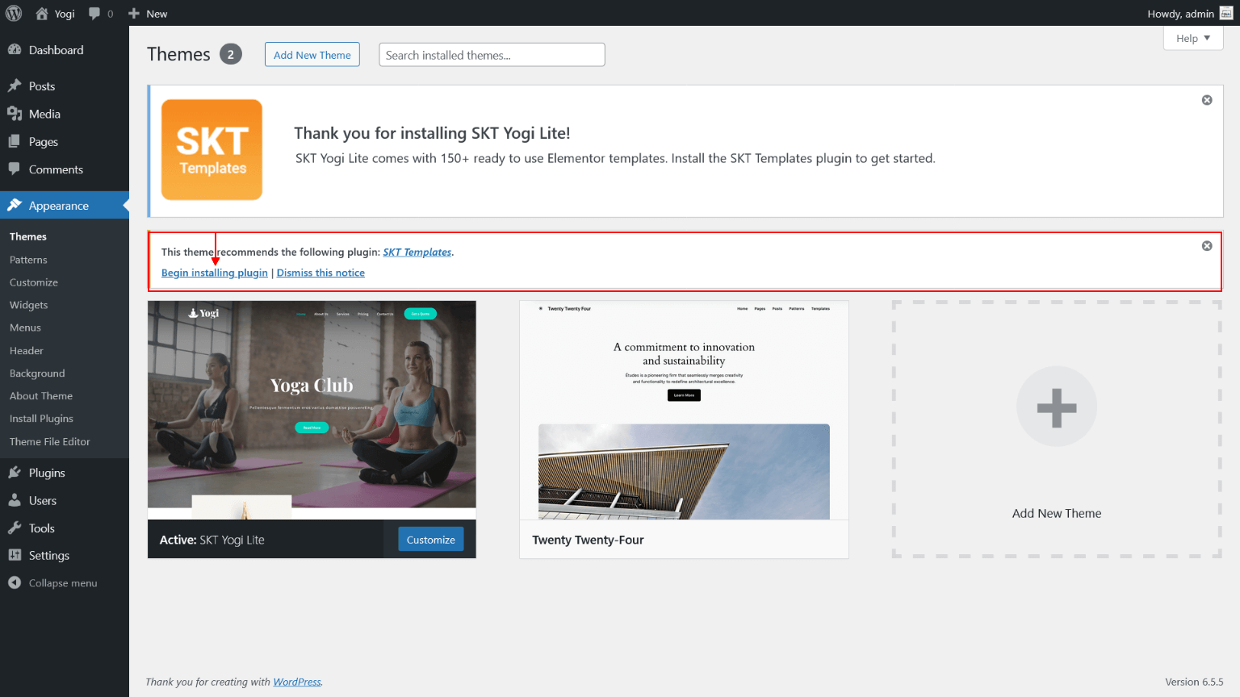
Task: Open the Yogi site home icon
Action: point(42,14)
